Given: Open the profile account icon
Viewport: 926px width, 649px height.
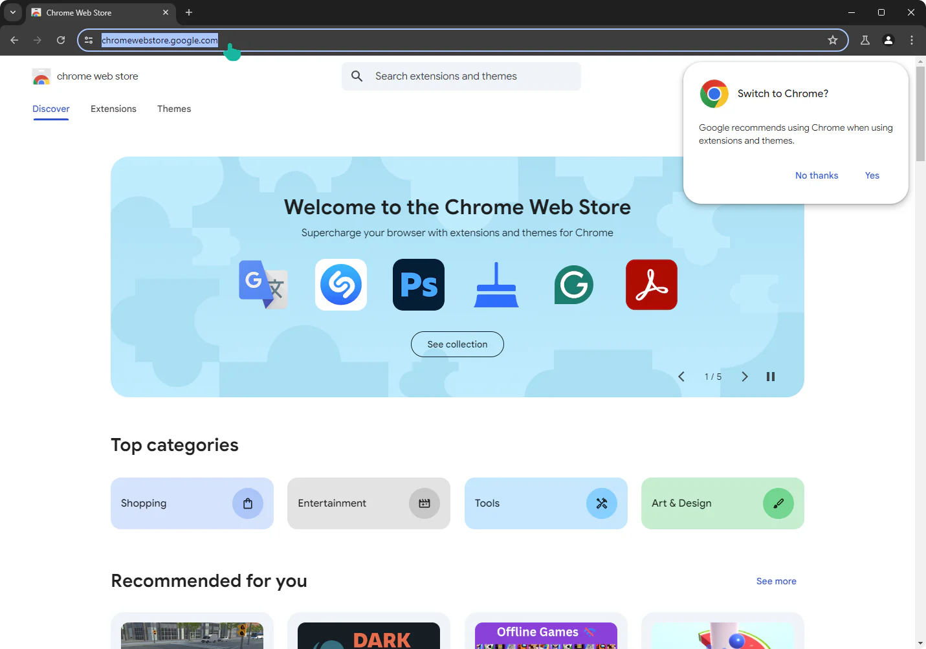Looking at the screenshot, I should [888, 40].
